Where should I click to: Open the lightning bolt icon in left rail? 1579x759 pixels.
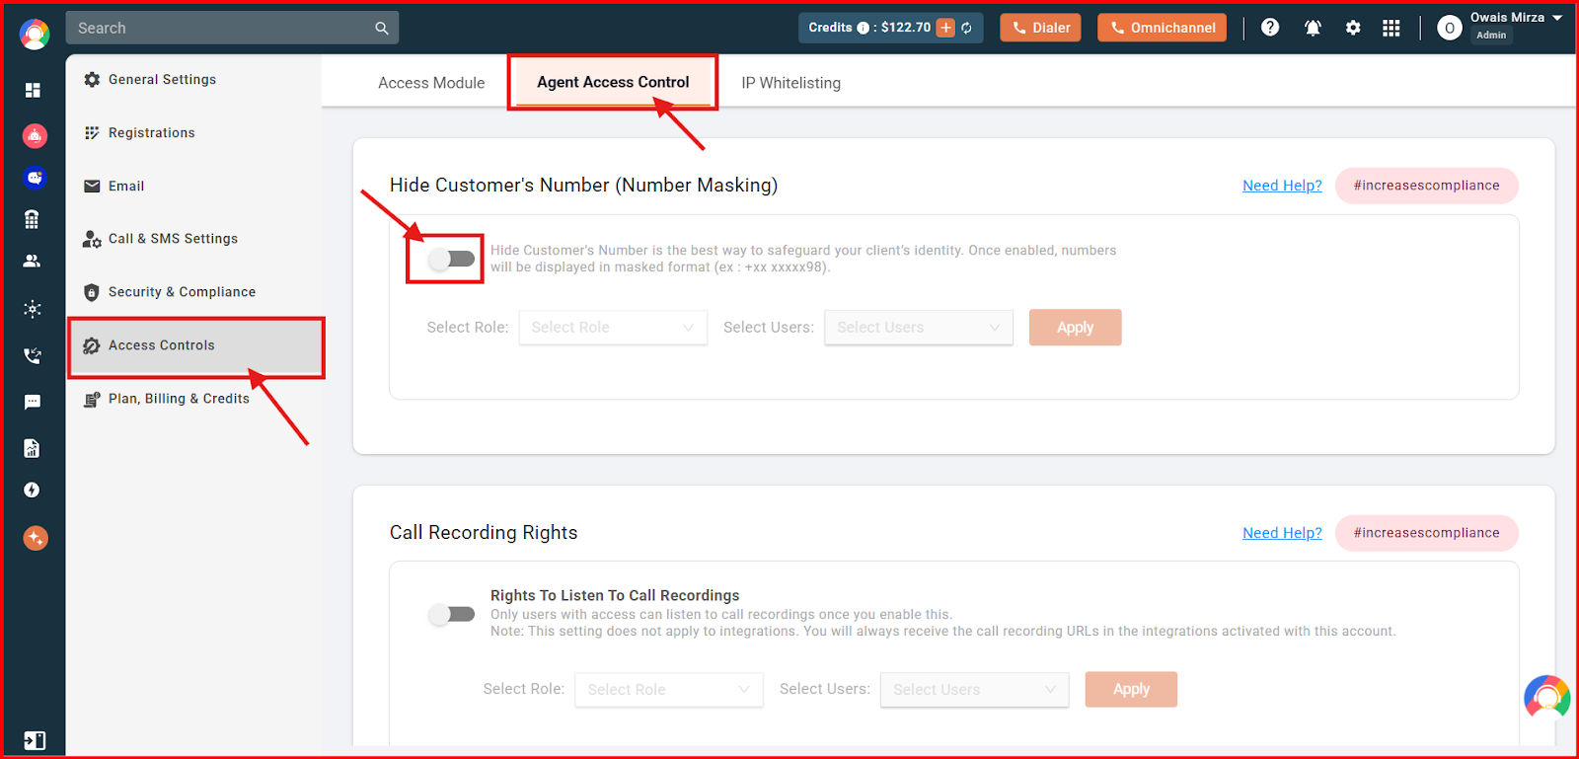click(33, 491)
